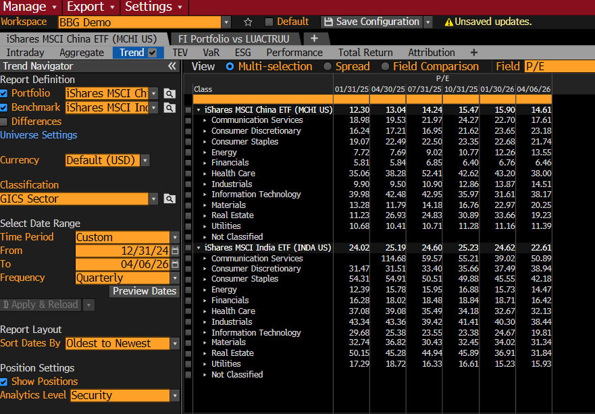Click the From date field 12/31/24
This screenshot has height=414, width=595.
point(122,251)
